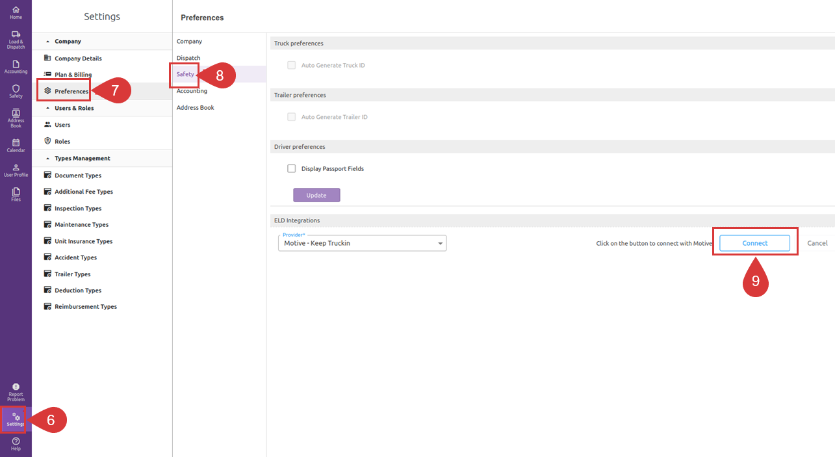The height and width of the screenshot is (457, 835).
Task: Select the Address Book preferences tab
Action: (x=195, y=107)
